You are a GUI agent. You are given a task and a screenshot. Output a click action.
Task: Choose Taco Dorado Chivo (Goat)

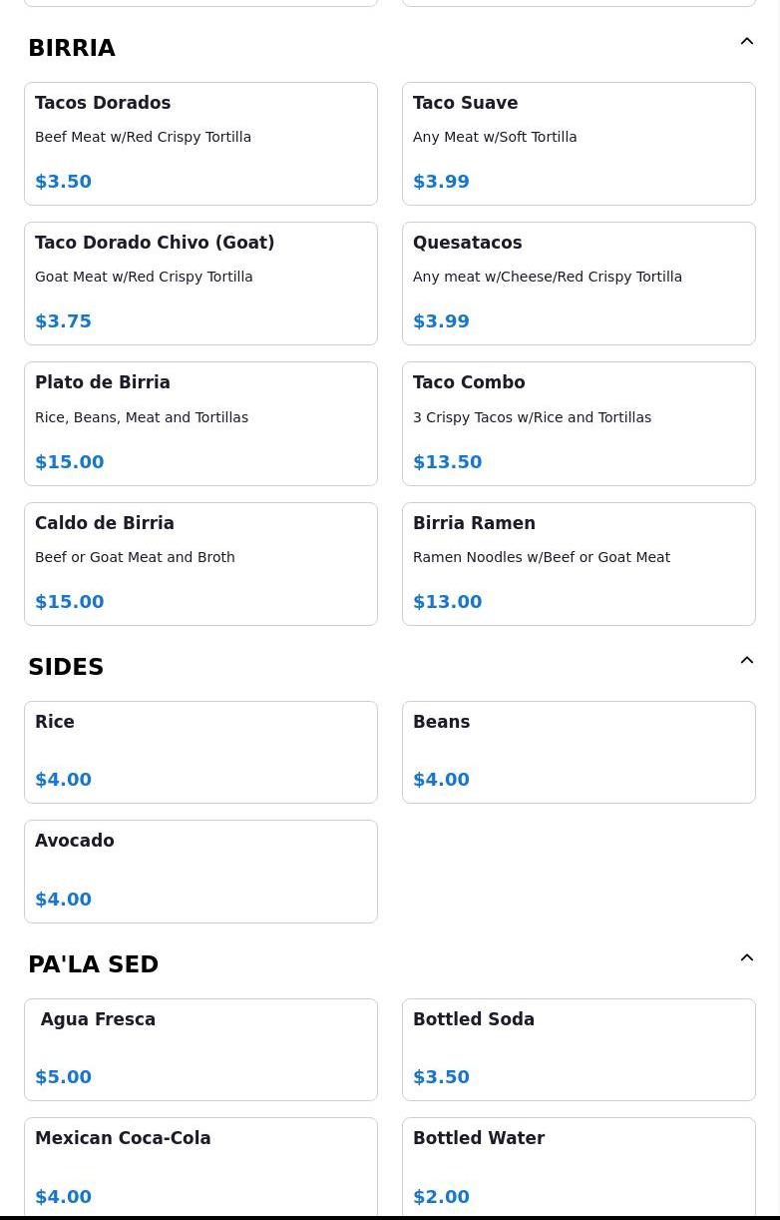pos(200,284)
